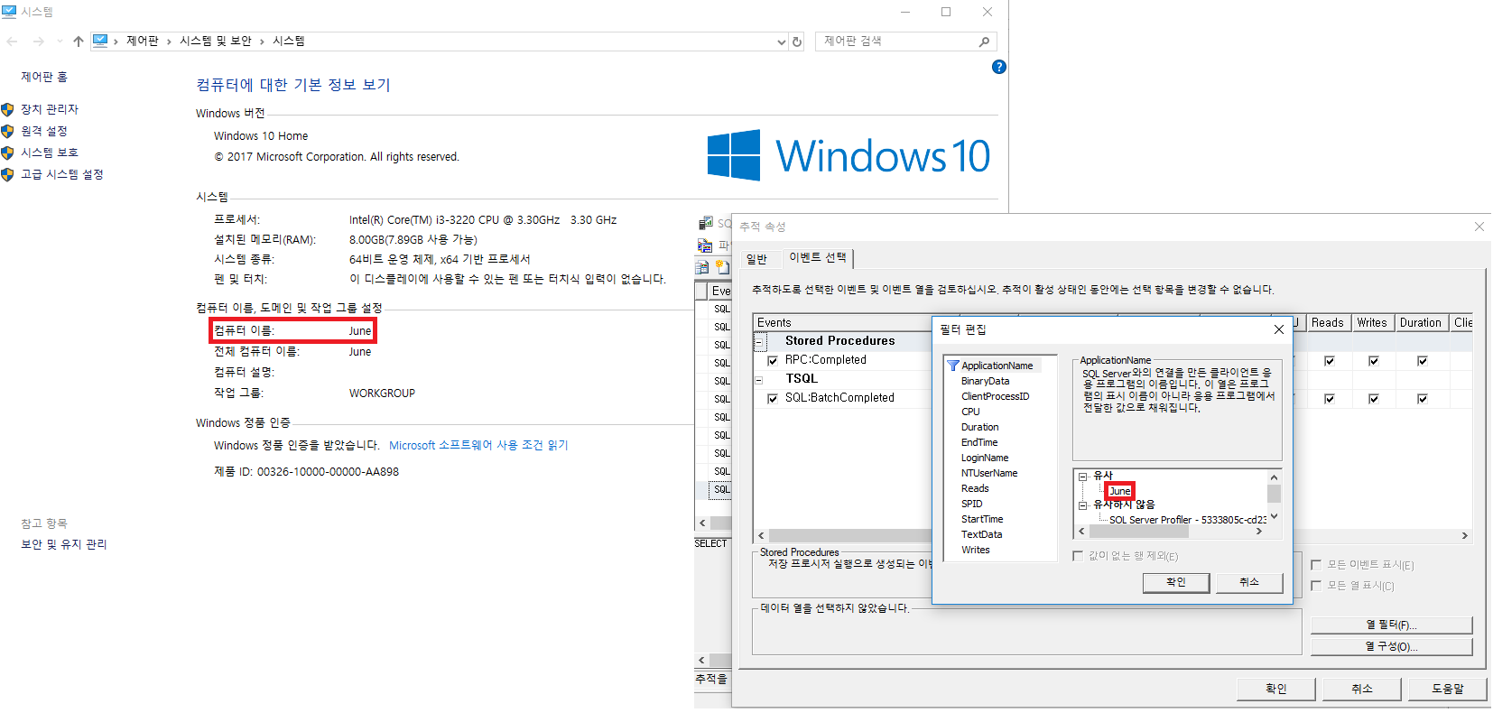The height and width of the screenshot is (713, 1493).
Task: Confirm filter with 확인 in 필터 편집
Action: (x=1175, y=582)
